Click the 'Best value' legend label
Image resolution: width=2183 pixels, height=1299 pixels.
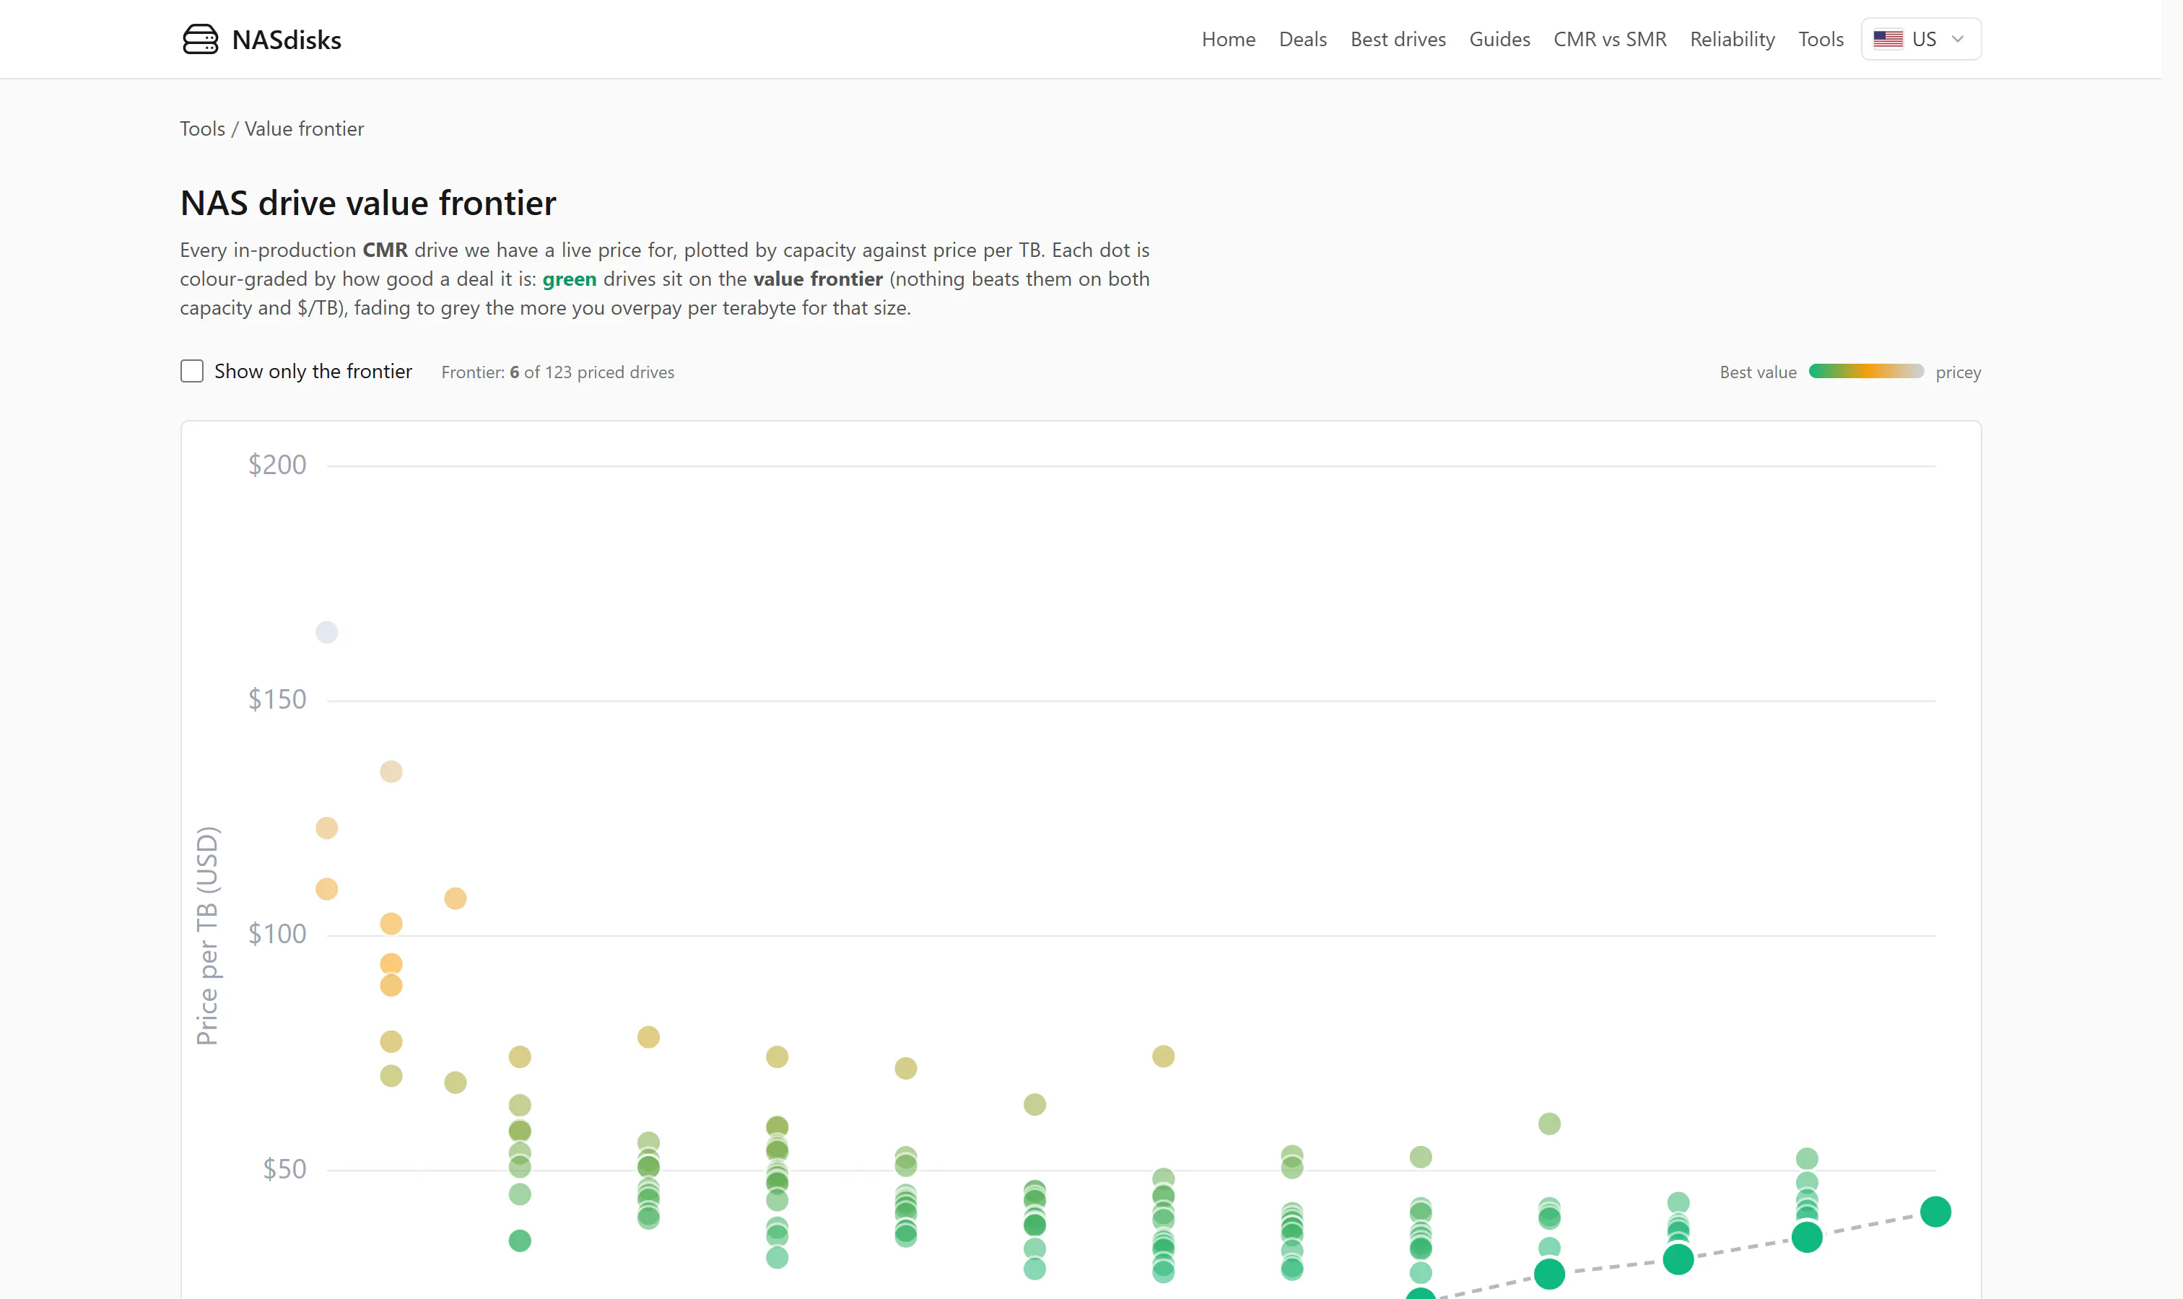coord(1757,372)
